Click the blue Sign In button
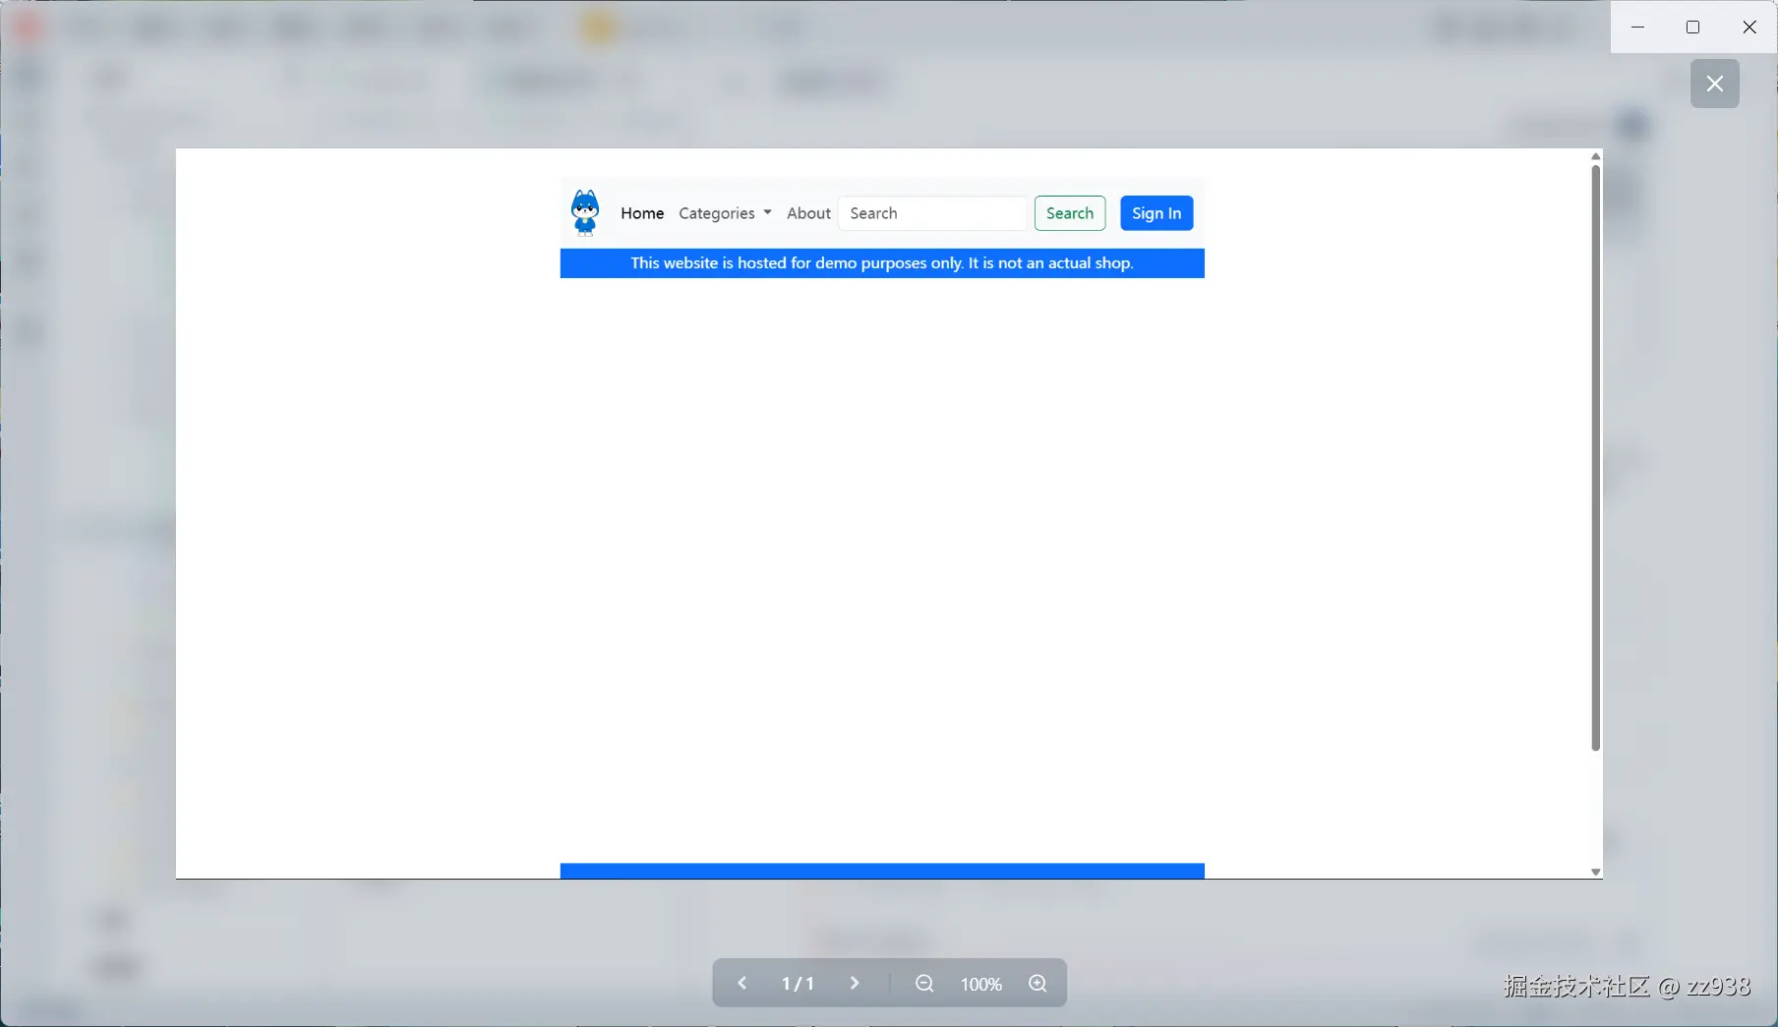Image resolution: width=1778 pixels, height=1027 pixels. click(x=1156, y=213)
